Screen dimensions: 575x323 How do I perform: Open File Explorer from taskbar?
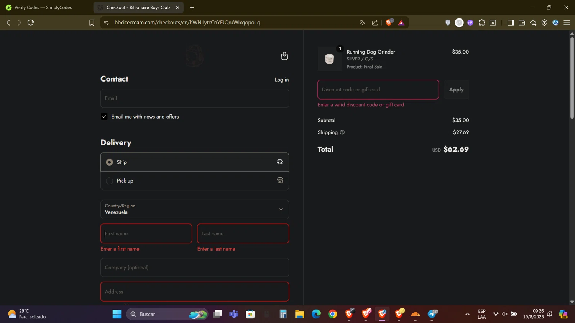coord(300,314)
